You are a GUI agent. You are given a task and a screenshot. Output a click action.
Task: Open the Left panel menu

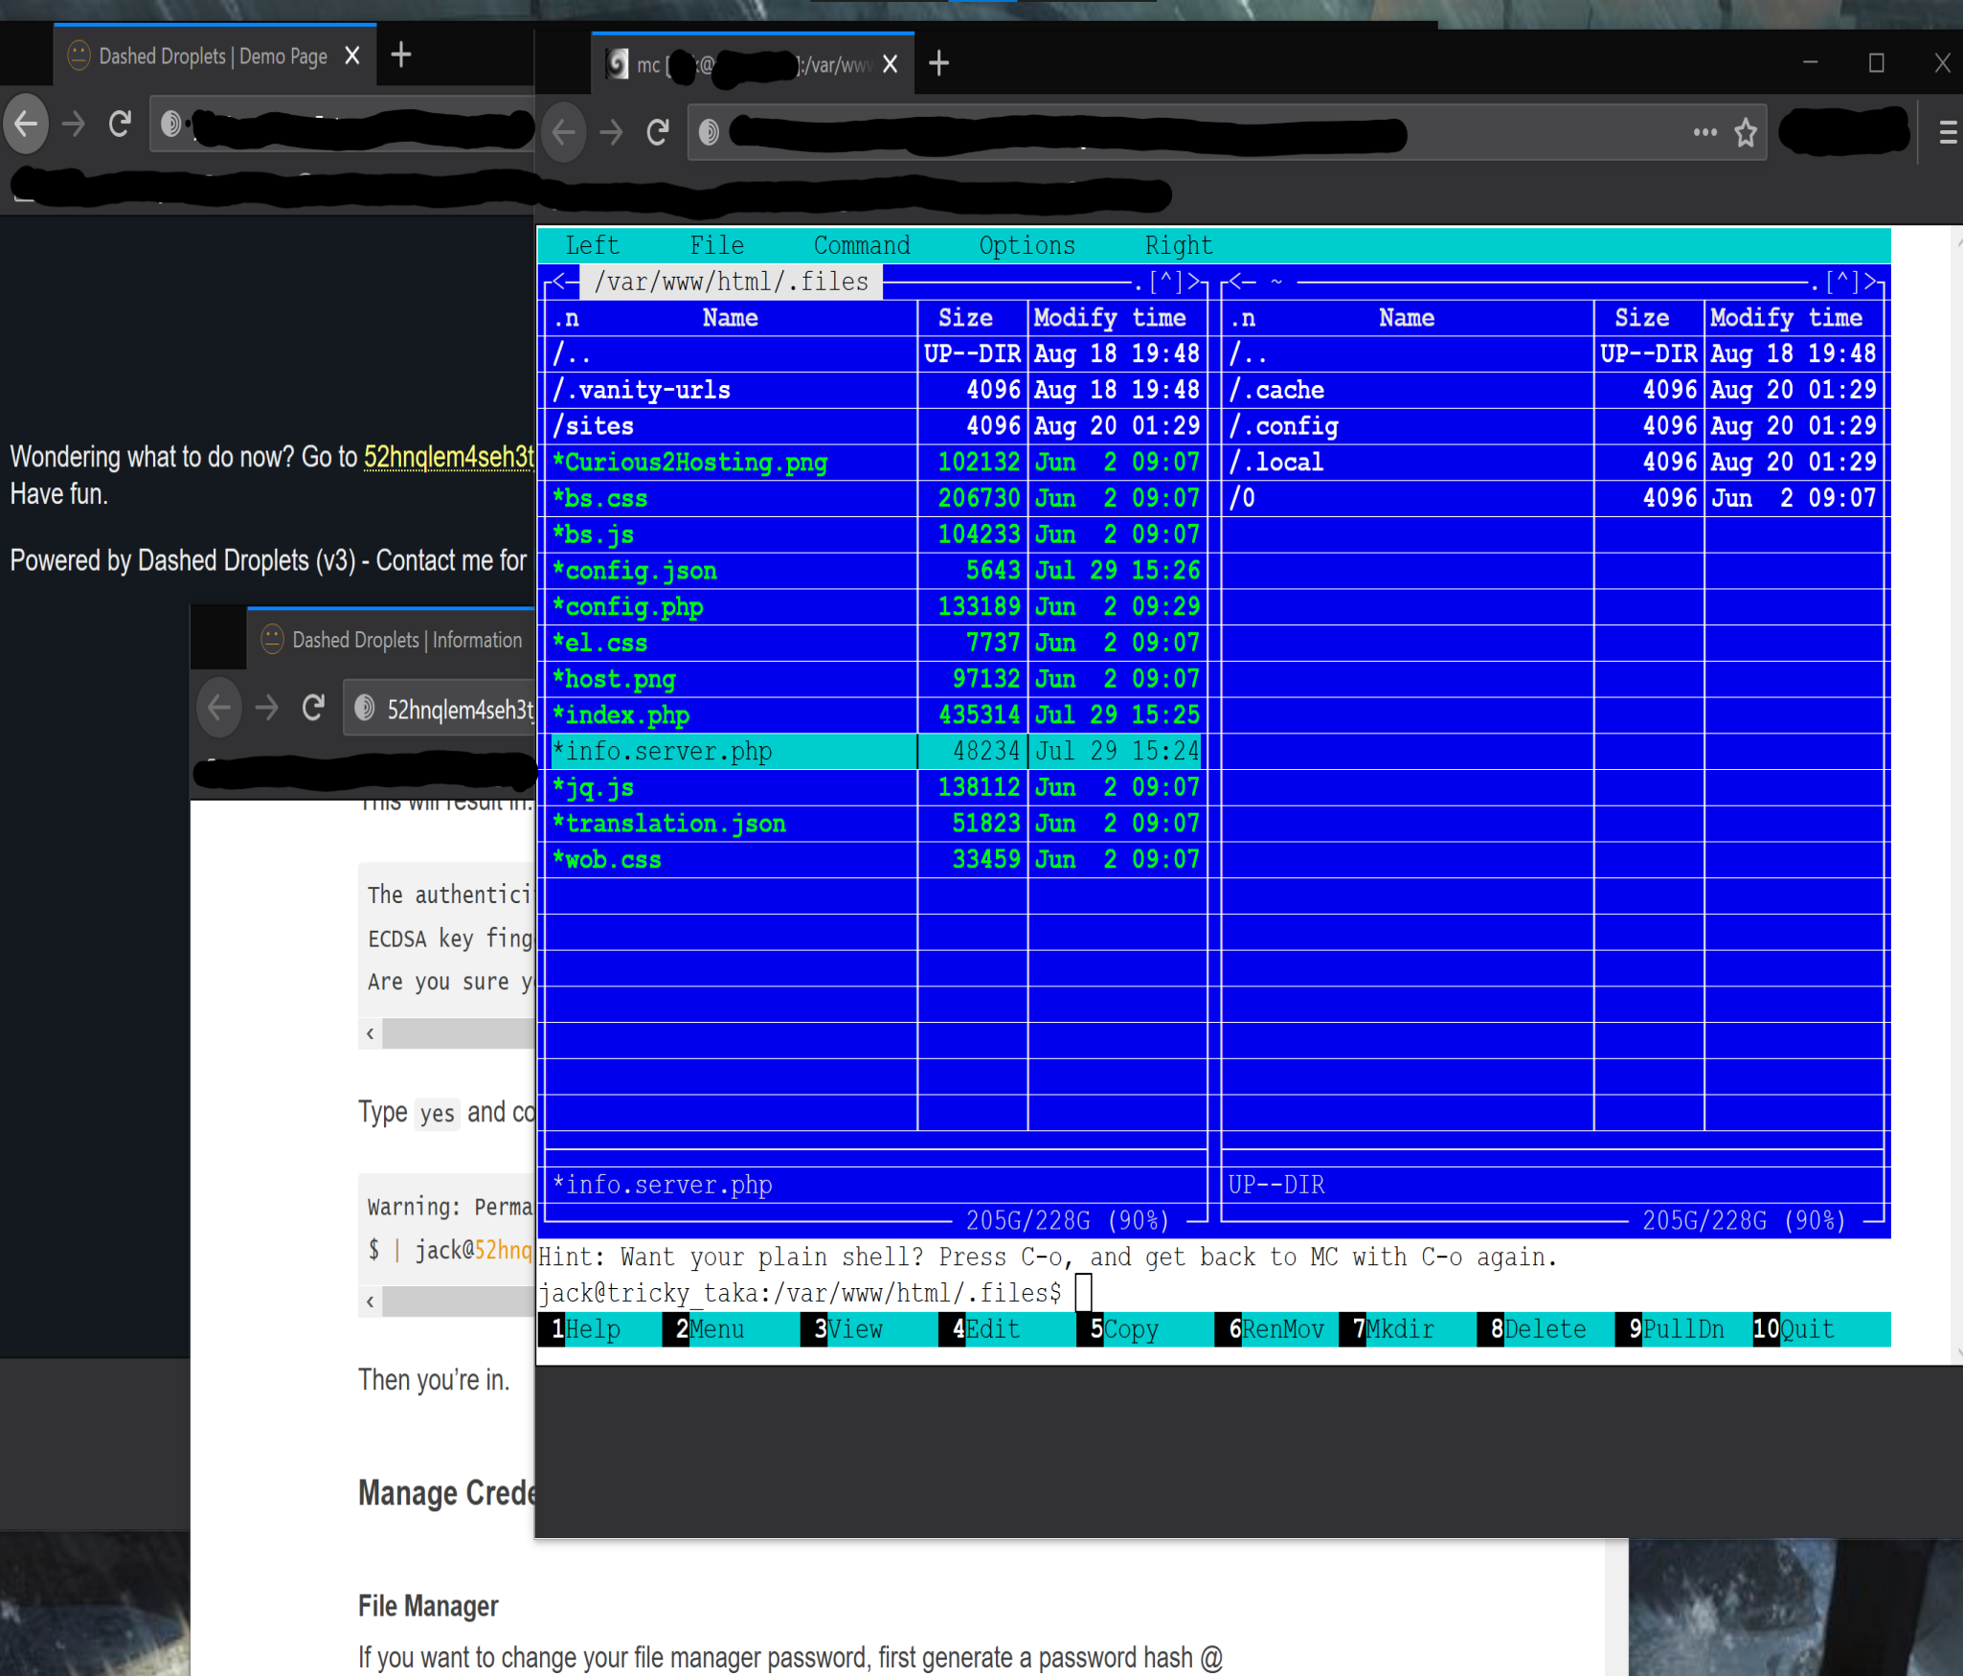click(592, 245)
